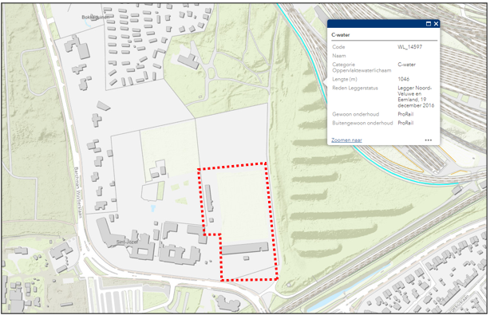Close the C-water info popup
The height and width of the screenshot is (315, 490).
pyautogui.click(x=436, y=24)
